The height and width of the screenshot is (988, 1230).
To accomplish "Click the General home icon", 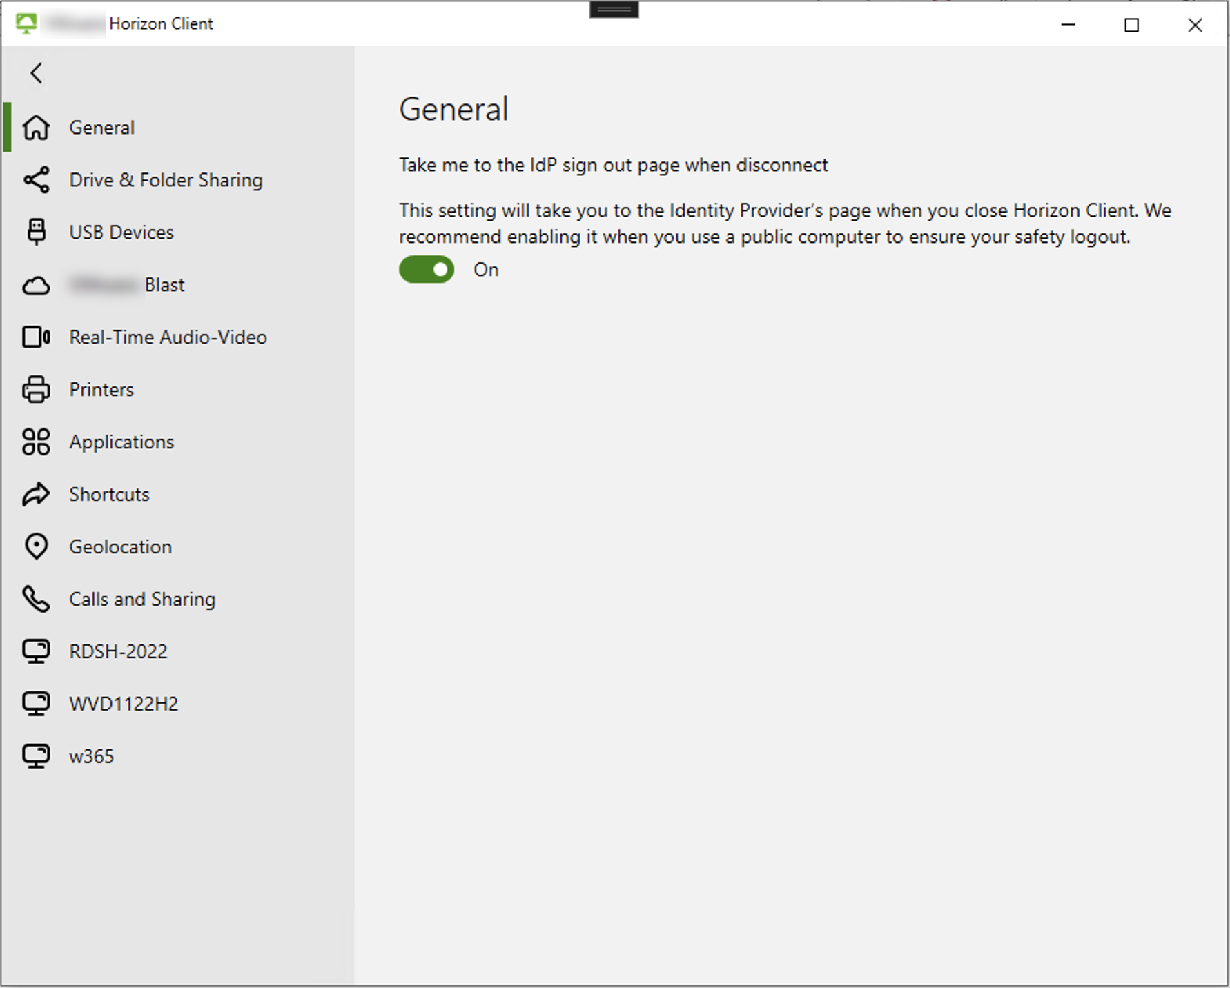I will click(x=36, y=128).
